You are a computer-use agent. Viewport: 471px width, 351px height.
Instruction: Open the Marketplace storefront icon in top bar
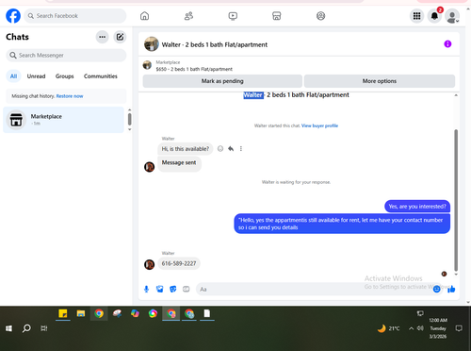click(277, 16)
